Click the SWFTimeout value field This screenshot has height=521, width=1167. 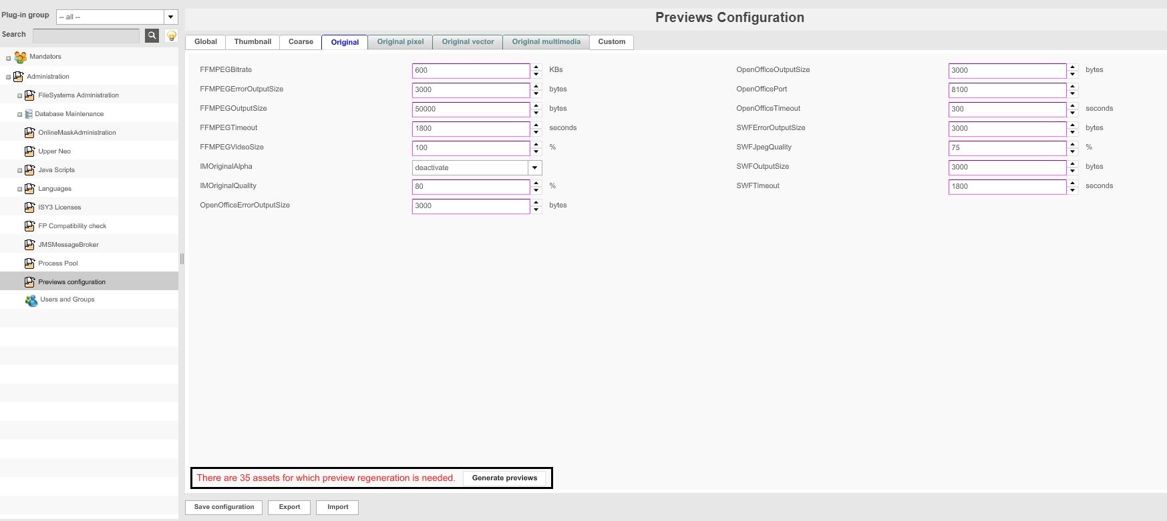click(x=1007, y=187)
